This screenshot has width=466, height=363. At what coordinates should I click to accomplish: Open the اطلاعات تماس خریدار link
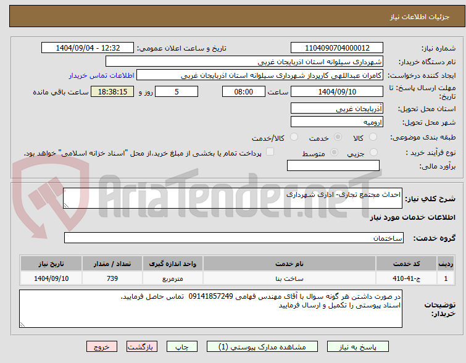click(x=102, y=75)
